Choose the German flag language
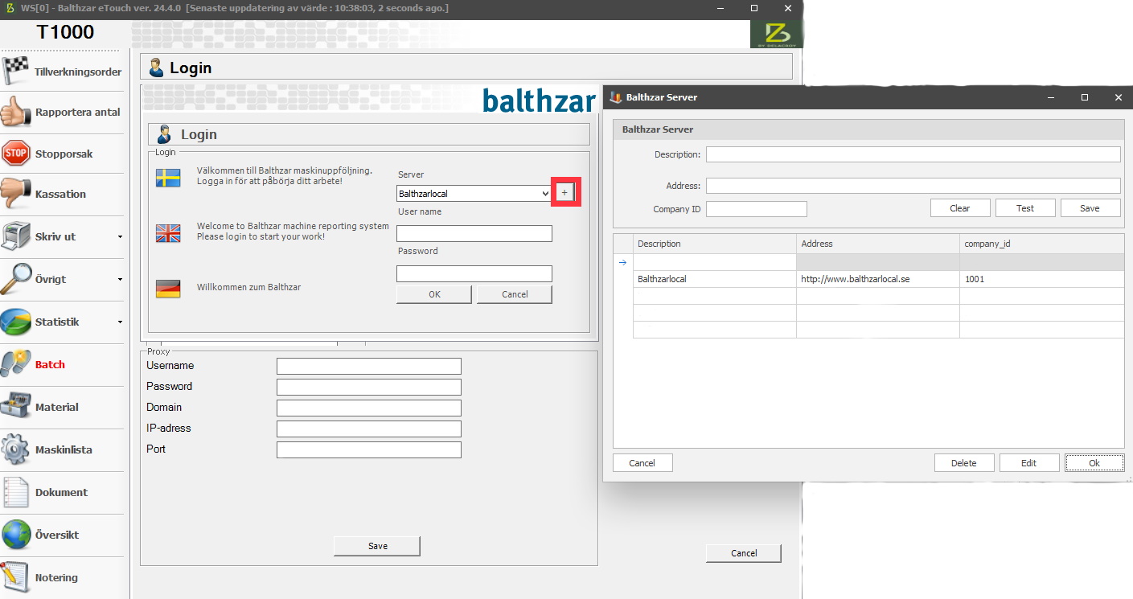The width and height of the screenshot is (1133, 599). tap(168, 289)
